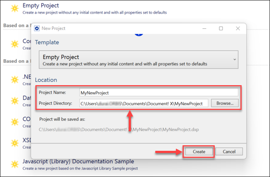Viewport: 270px width, 177px height.
Task: Expand the Template dropdown chevron
Action: [x=234, y=60]
